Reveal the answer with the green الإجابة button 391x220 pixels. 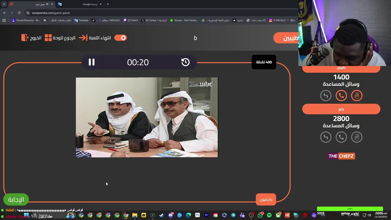(16, 200)
